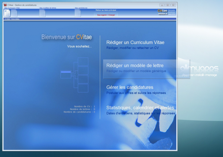Click Mes Curriculum Vitae section label

point(12,8)
